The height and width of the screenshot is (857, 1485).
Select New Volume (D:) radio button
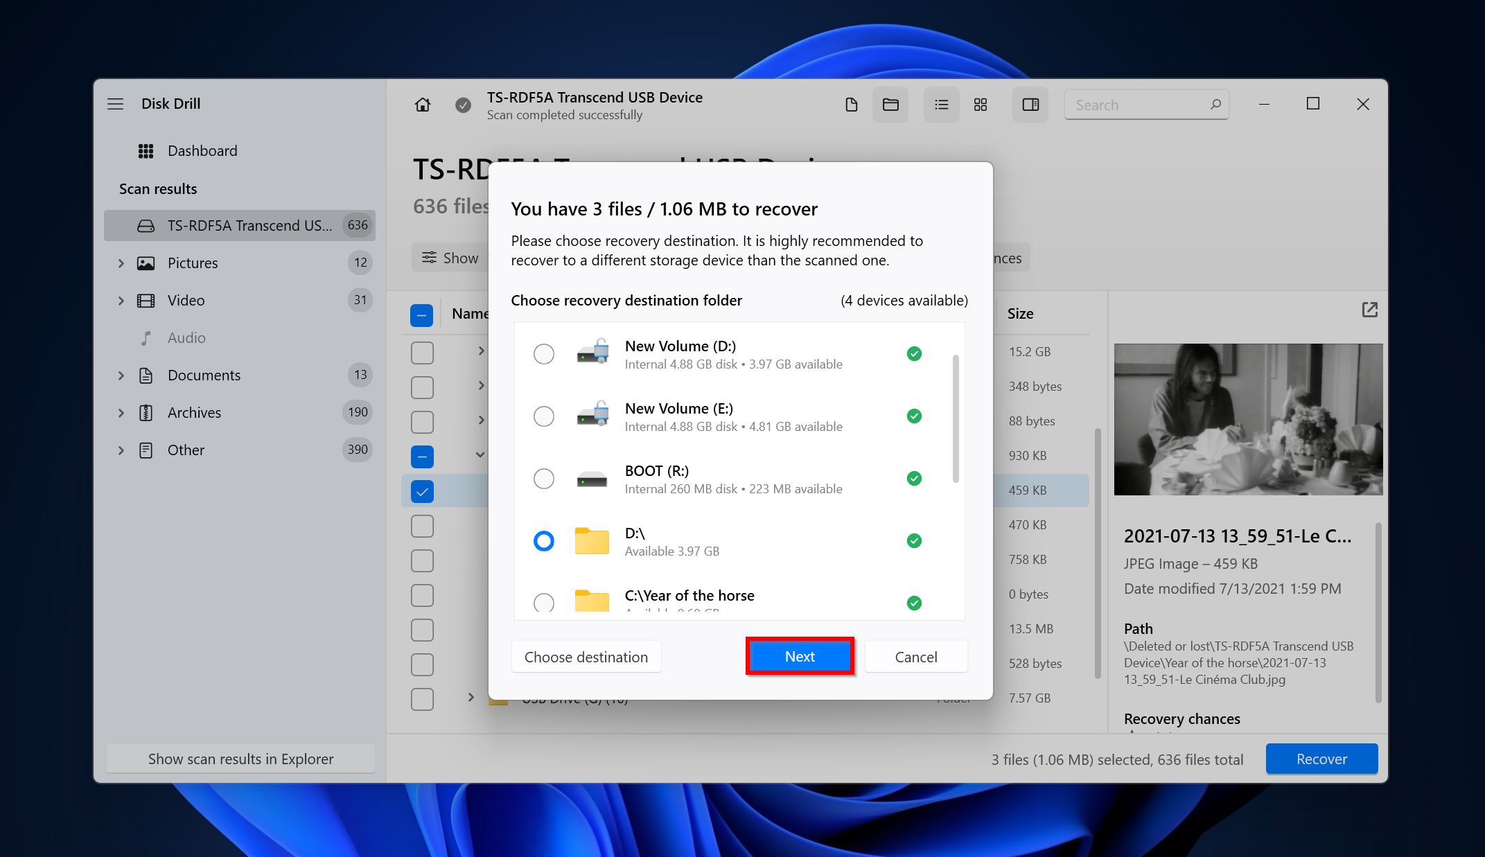click(x=544, y=354)
